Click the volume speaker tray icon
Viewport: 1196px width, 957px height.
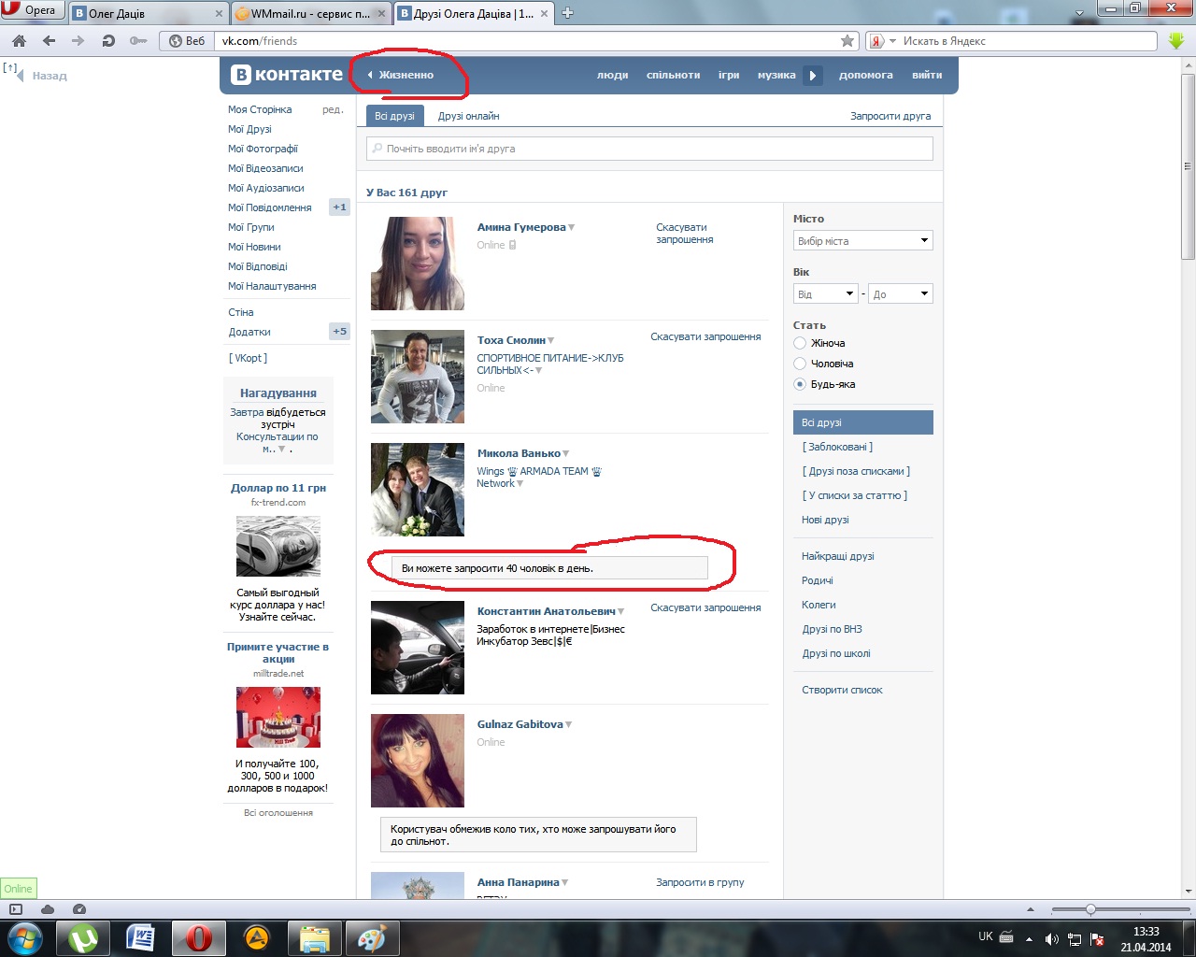pyautogui.click(x=1052, y=938)
